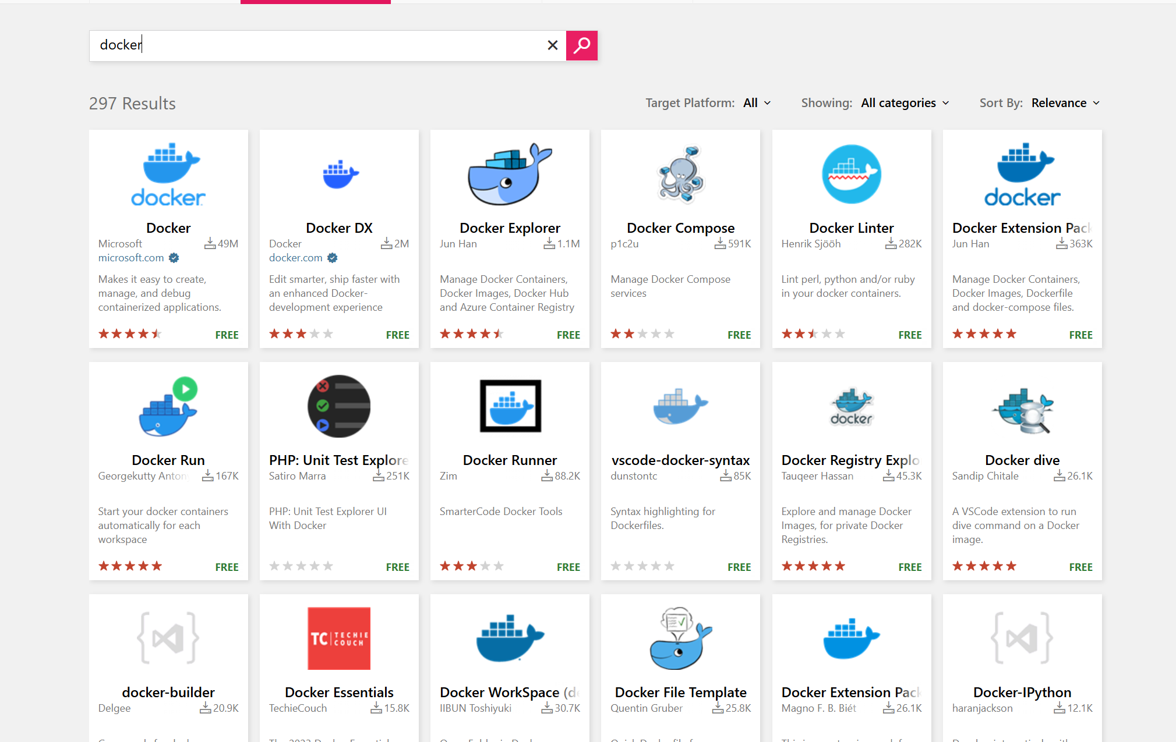The height and width of the screenshot is (742, 1176).
Task: Click the Docker Linter description text
Action: [x=848, y=286]
